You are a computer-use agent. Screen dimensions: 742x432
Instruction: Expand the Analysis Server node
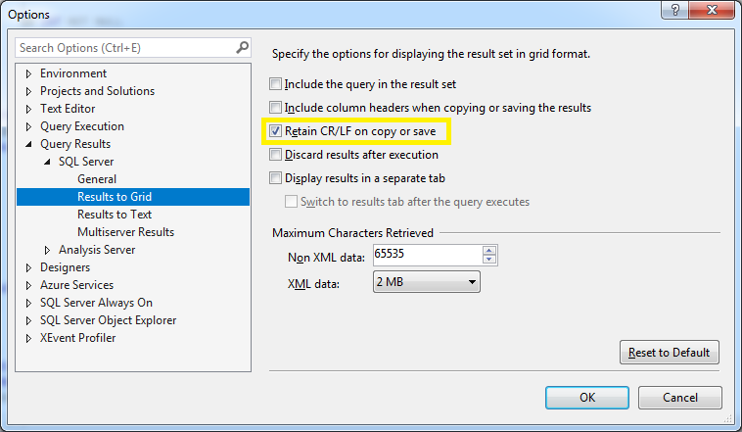click(47, 250)
